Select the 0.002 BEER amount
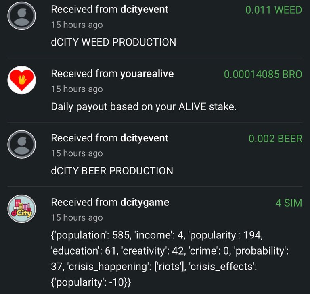 pos(275,139)
